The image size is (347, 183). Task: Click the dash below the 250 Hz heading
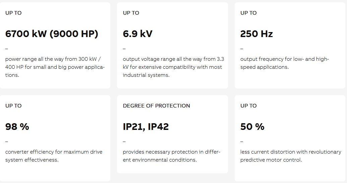[242, 49]
